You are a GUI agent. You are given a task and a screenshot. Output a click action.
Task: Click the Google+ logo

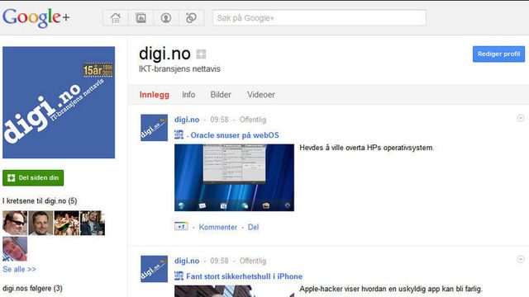[36, 17]
